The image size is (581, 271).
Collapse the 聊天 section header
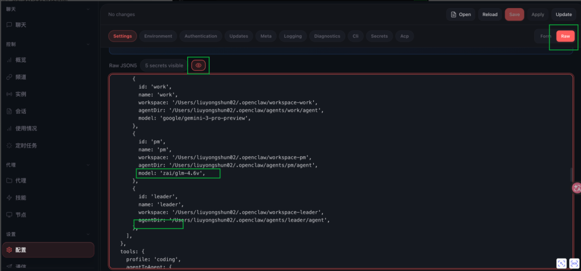48,9
